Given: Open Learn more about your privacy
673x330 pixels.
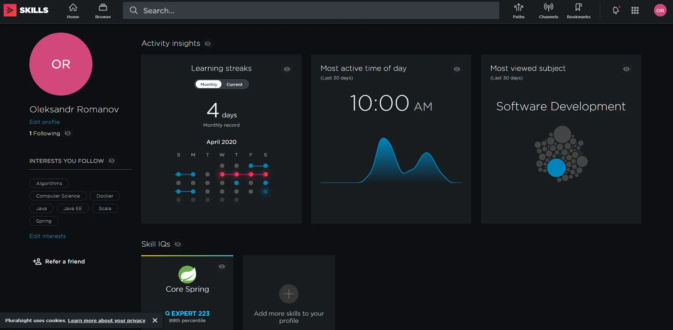Looking at the screenshot, I should click(x=107, y=320).
